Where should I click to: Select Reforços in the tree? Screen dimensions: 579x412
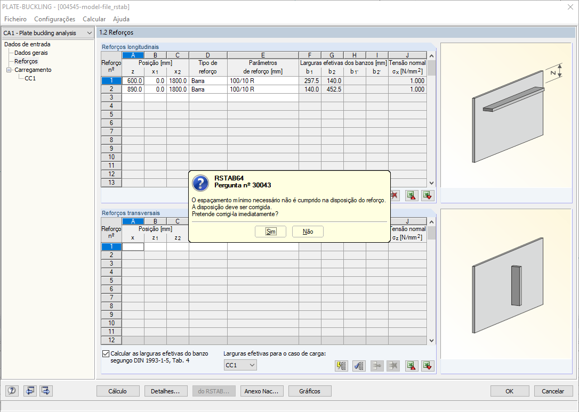26,61
